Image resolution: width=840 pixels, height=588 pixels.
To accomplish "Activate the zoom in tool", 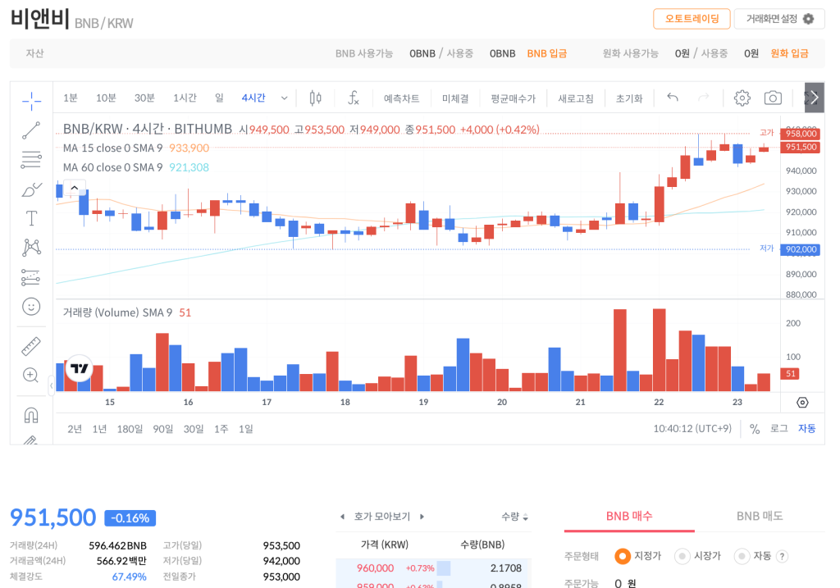I will pyautogui.click(x=31, y=375).
